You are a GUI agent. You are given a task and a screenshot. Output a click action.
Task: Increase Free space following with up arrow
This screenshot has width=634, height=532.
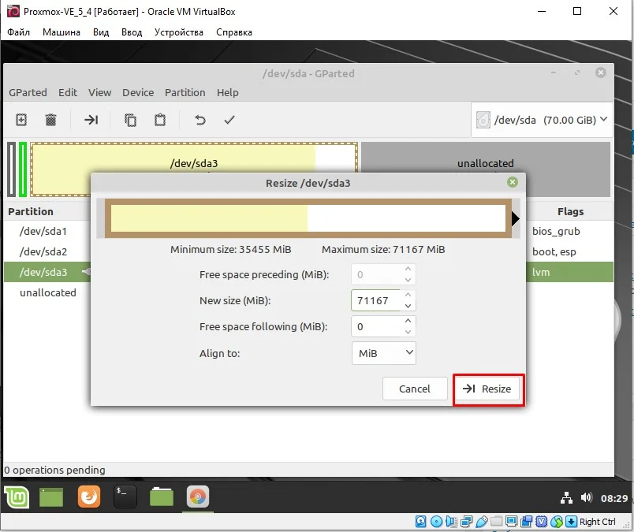click(x=408, y=321)
